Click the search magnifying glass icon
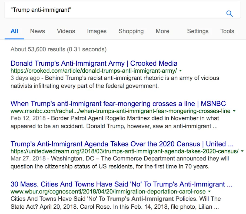Viewport: 246px width, 214px height. [x=230, y=13]
